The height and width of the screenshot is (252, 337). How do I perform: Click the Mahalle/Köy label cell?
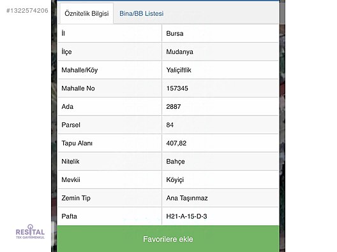(x=110, y=70)
